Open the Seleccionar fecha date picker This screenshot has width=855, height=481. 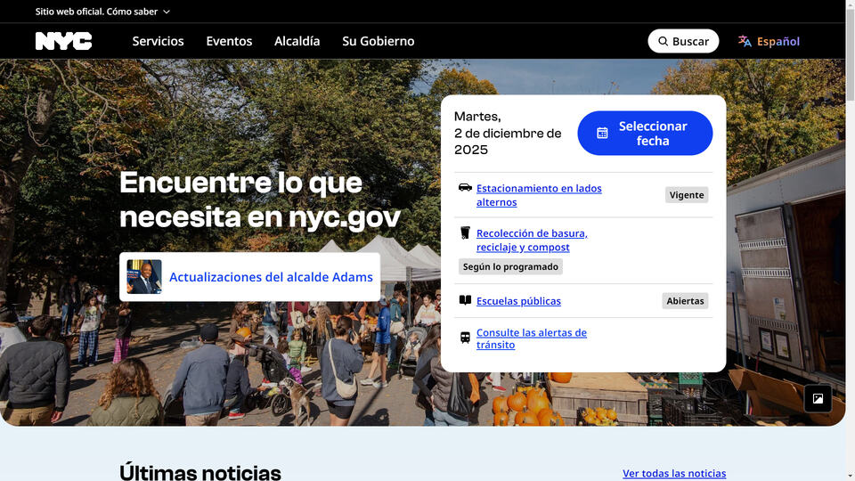(x=645, y=134)
